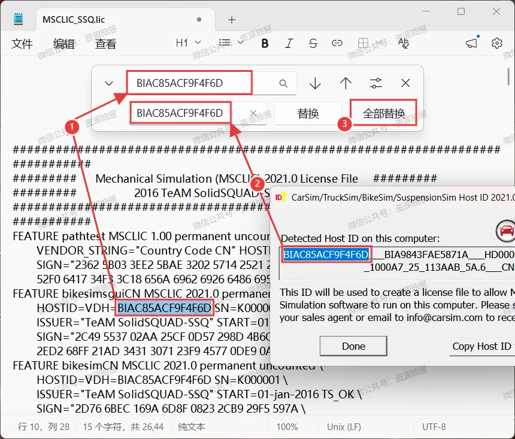Close the Notepad window
Screen dimensions: 515x439
(496, 11)
